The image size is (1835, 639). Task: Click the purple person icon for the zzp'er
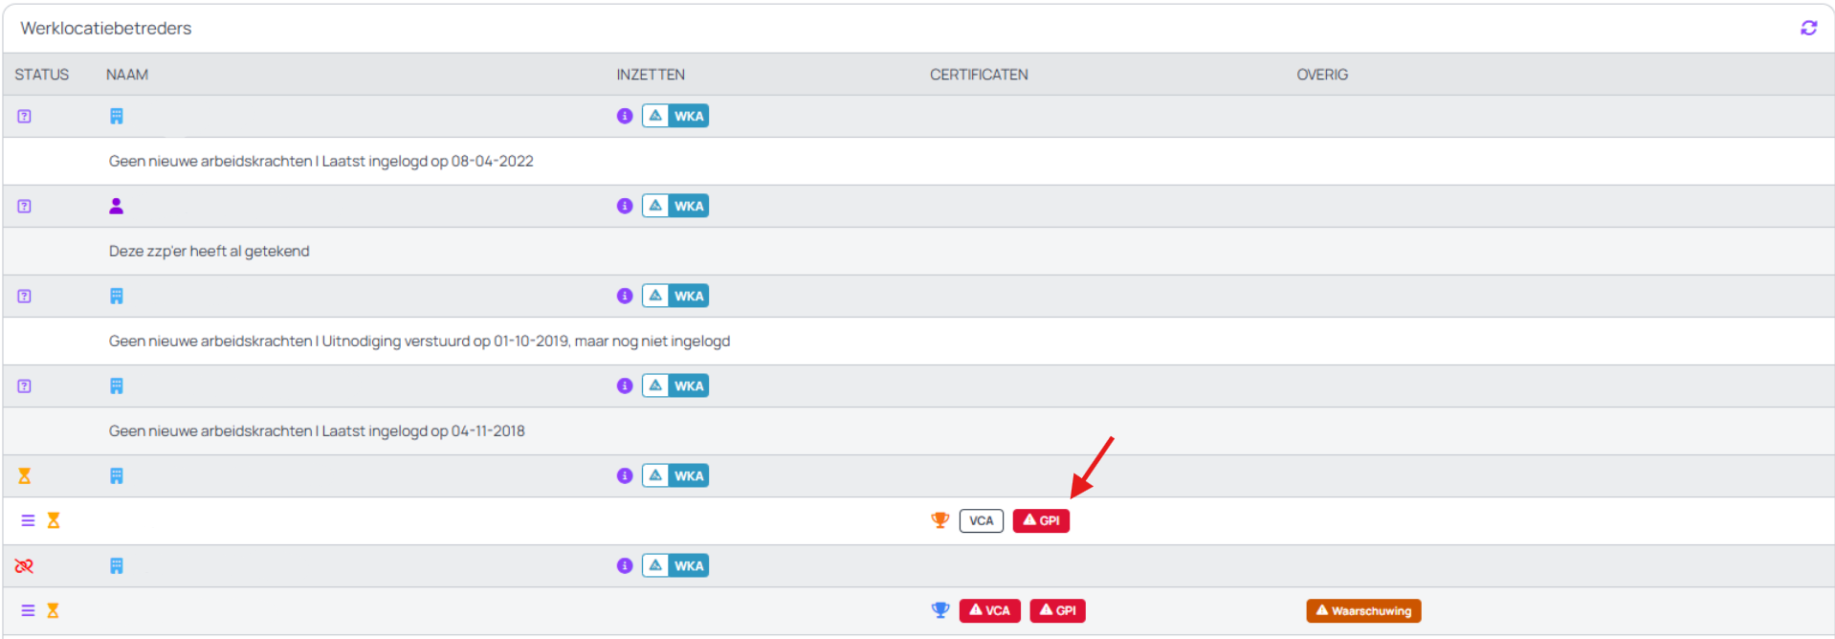pyautogui.click(x=116, y=206)
